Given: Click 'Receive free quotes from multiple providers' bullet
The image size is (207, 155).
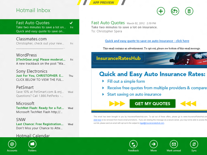Looking at the screenshot, I should click(157, 88).
